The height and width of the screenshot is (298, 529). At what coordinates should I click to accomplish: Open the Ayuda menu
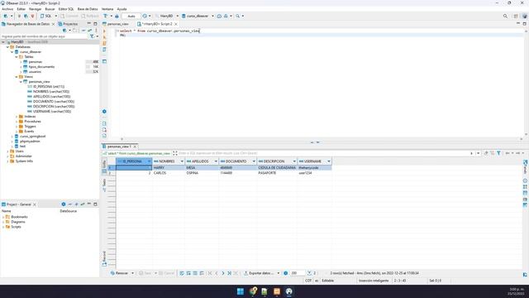coord(122,9)
